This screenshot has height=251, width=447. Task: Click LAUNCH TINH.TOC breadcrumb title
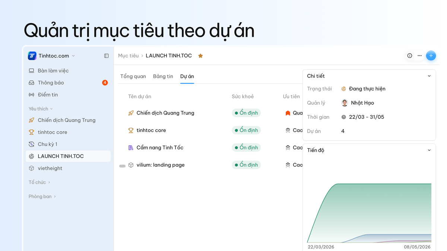(169, 56)
